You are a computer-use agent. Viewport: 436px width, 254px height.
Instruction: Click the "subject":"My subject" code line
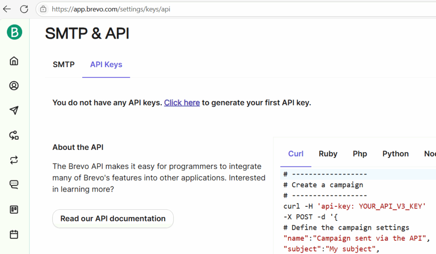point(331,249)
